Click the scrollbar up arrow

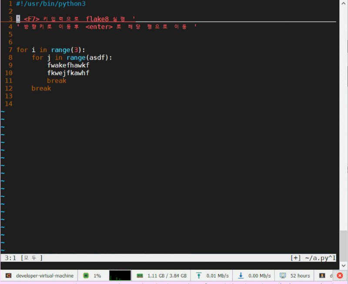[x=343, y=3]
